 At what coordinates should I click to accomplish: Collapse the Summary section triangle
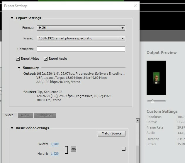(x=19, y=68)
